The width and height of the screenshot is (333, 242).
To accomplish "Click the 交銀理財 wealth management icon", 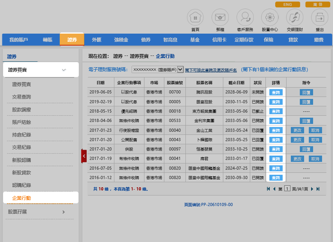I will coord(294,17).
